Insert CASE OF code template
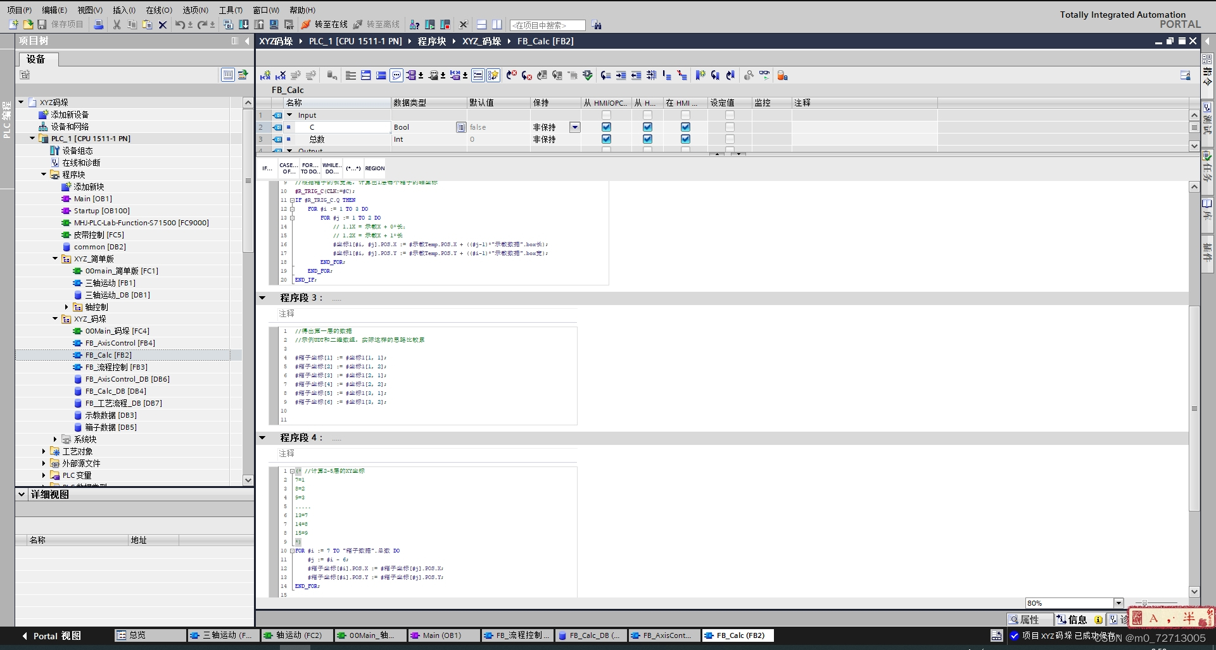Image resolution: width=1216 pixels, height=650 pixels. (x=288, y=168)
